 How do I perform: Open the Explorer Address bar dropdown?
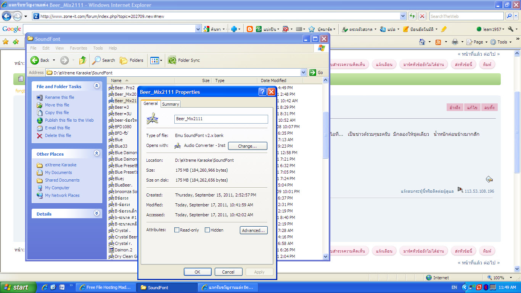(304, 72)
